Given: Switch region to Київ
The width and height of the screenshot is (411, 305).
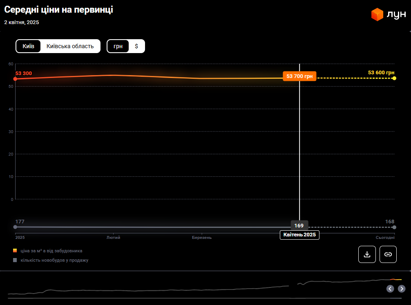Looking at the screenshot, I should point(28,46).
